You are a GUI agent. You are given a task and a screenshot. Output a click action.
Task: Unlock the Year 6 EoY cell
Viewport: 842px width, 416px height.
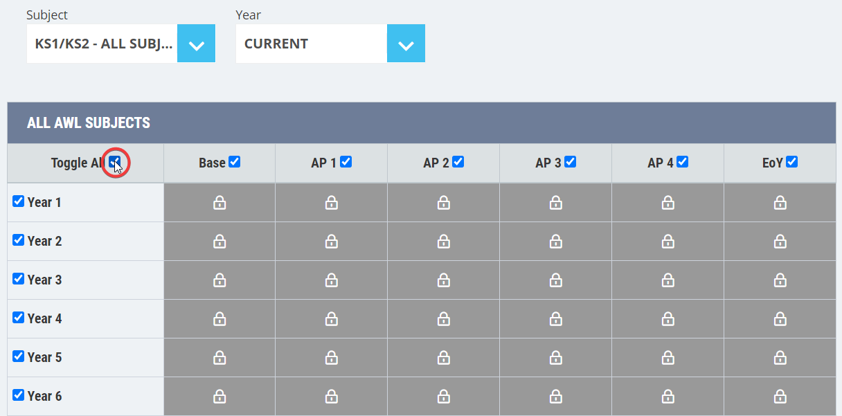tap(780, 396)
